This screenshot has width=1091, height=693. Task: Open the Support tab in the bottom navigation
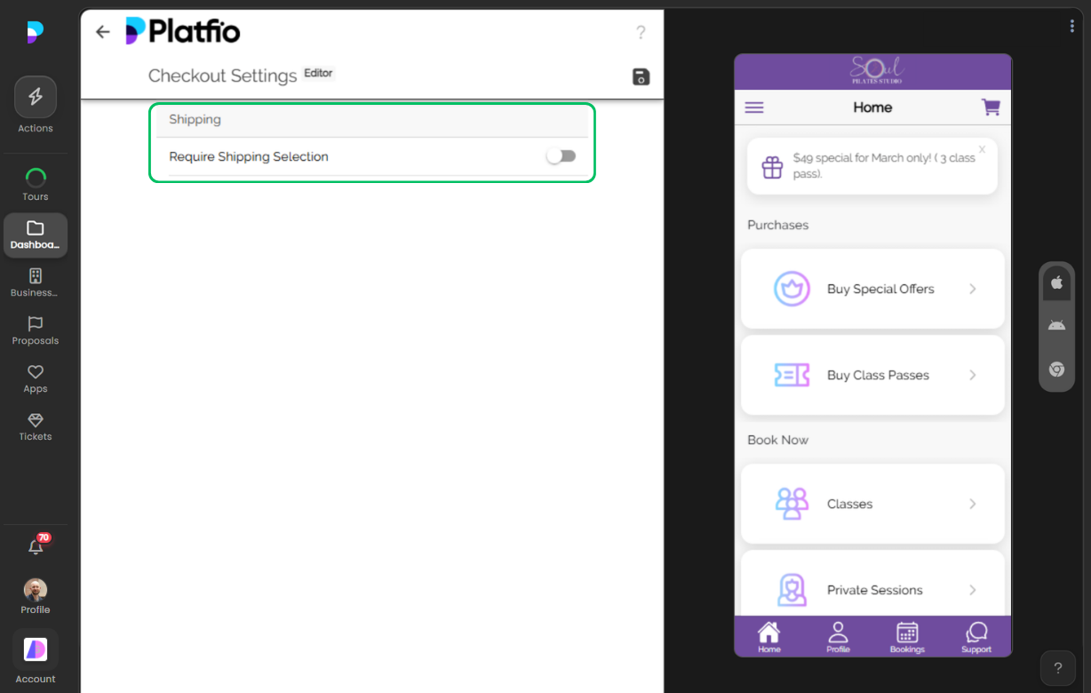(x=976, y=636)
